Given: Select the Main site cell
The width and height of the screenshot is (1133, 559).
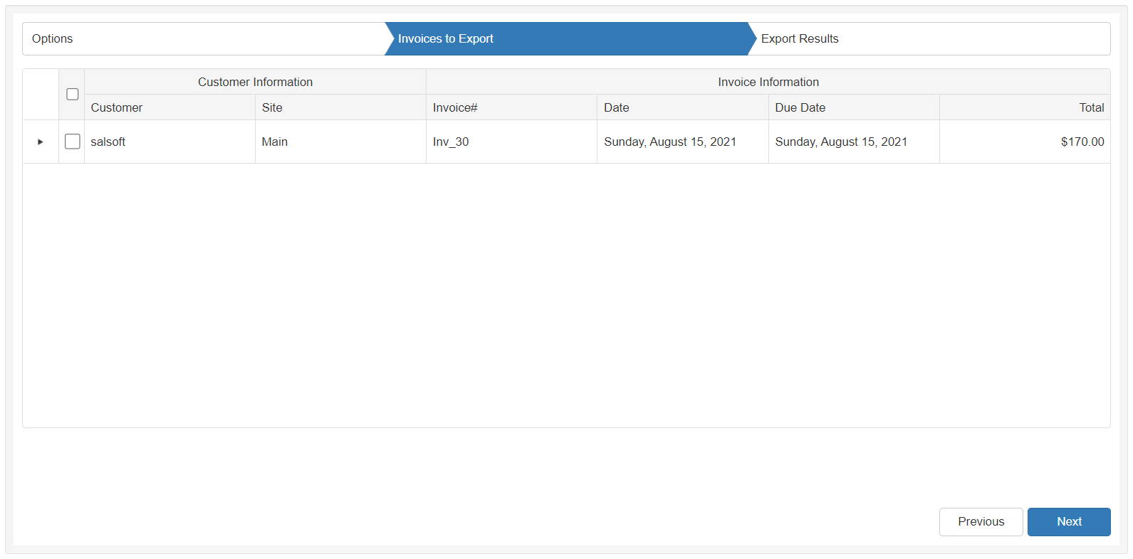Looking at the screenshot, I should point(275,142).
